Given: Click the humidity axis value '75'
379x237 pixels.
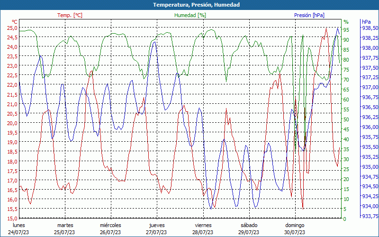Looking at the screenshot, I should (x=346, y=70).
